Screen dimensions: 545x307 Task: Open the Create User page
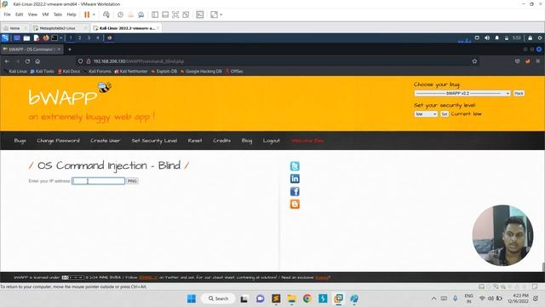click(106, 141)
